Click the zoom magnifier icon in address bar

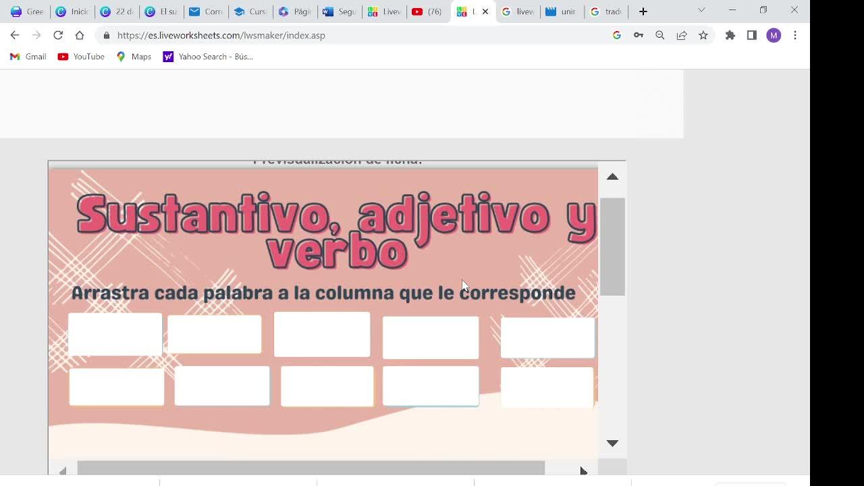(660, 35)
